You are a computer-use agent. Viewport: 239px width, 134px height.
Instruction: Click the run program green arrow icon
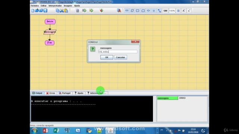click(91, 10)
